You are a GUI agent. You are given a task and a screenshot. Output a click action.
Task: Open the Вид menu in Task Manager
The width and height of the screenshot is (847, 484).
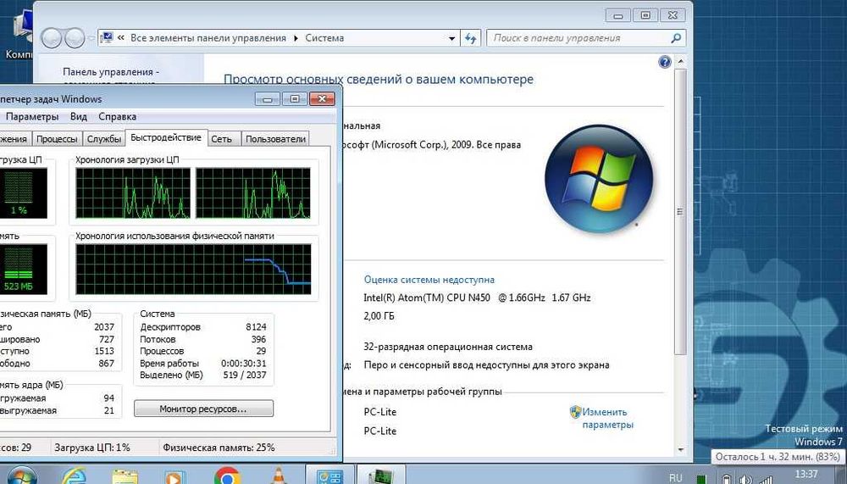(x=78, y=116)
